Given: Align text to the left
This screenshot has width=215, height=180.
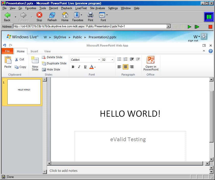Looking at the screenshot, I should [119, 67].
